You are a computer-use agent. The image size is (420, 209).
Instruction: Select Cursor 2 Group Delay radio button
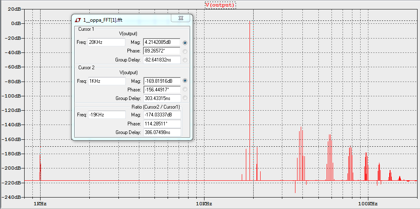pyautogui.click(x=185, y=98)
